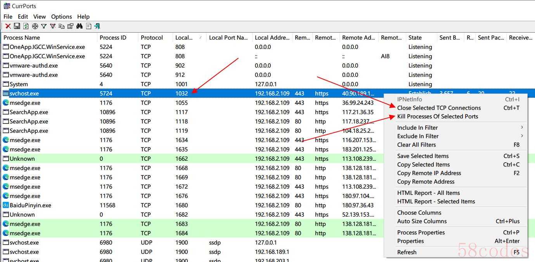Click process ID 11568 cell
The height and width of the screenshot is (262, 535).
point(107,205)
